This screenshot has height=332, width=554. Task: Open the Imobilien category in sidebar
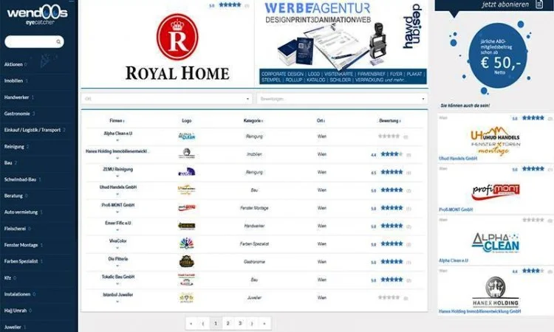pos(13,81)
